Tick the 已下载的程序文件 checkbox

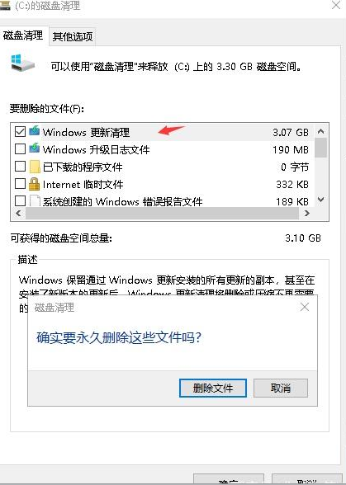click(20, 167)
